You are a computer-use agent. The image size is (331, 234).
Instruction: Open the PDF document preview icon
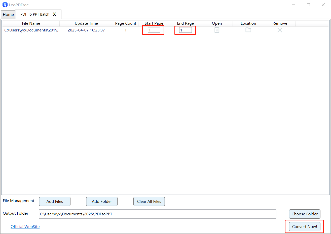pos(217,30)
